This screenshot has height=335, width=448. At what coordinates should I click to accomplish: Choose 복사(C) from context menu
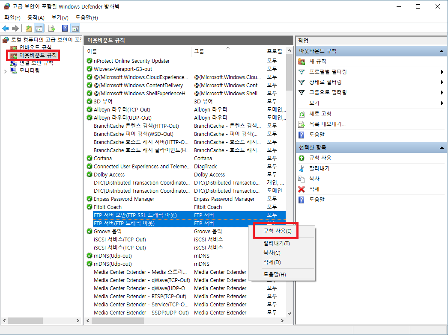pos(281,253)
